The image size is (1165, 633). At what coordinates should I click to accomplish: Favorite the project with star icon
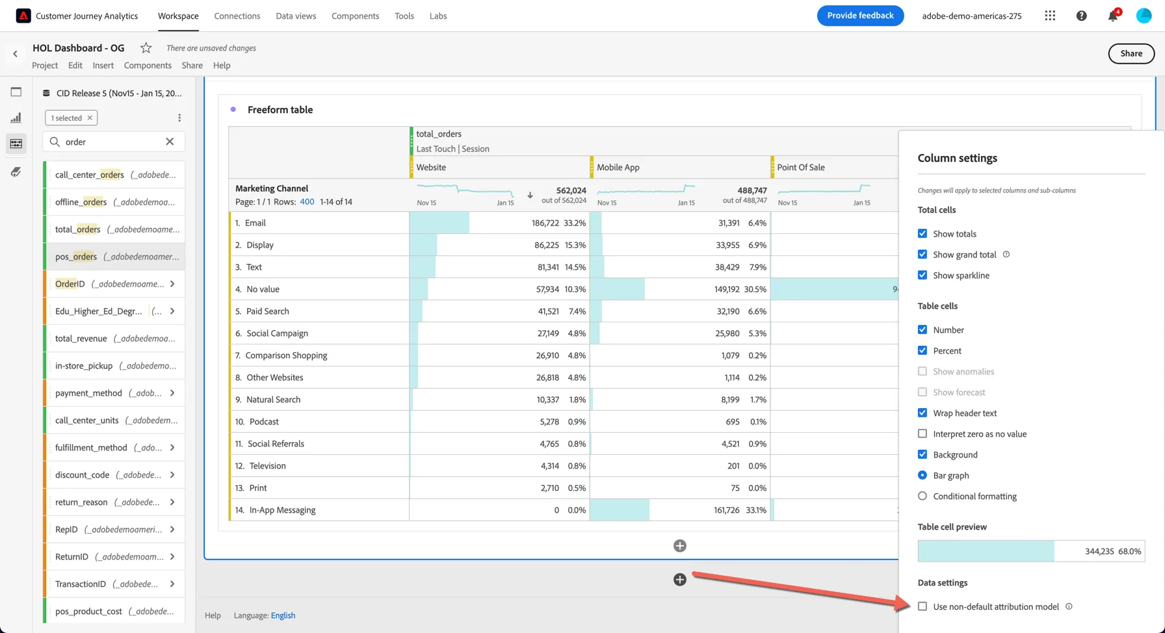point(146,47)
